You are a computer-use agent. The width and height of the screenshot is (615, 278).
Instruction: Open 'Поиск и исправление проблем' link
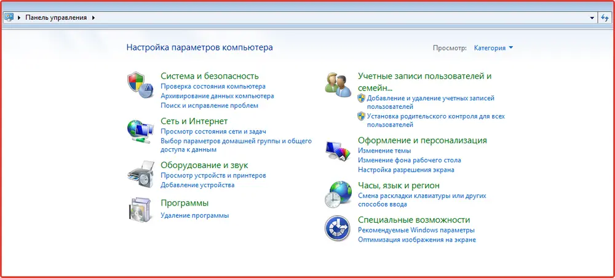(x=210, y=105)
